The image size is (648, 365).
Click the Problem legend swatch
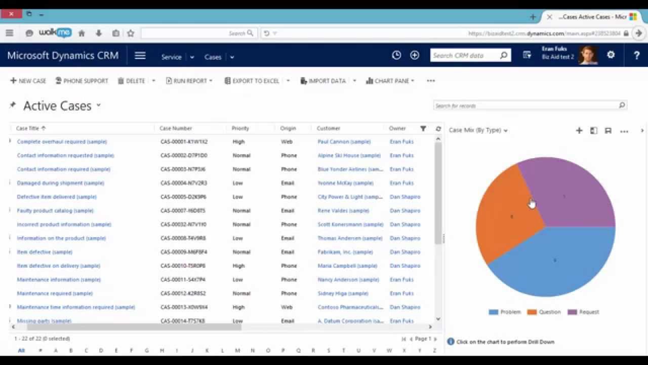coord(494,312)
